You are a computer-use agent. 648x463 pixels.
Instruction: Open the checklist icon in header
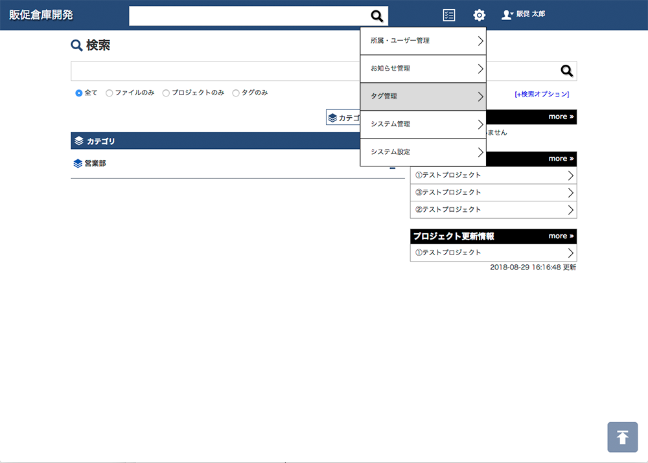[x=449, y=16]
